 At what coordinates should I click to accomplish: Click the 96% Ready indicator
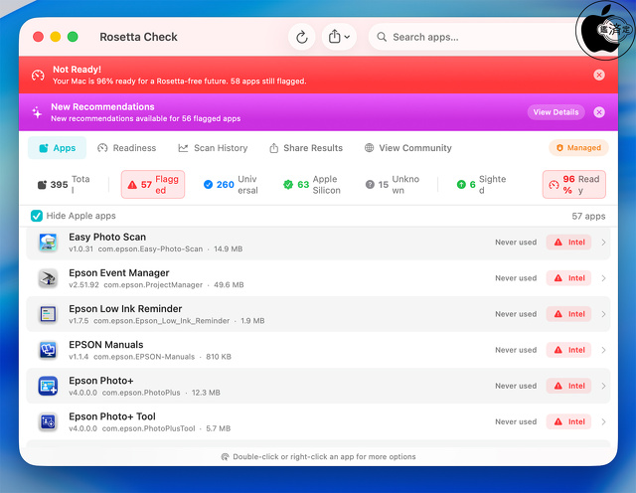point(574,185)
